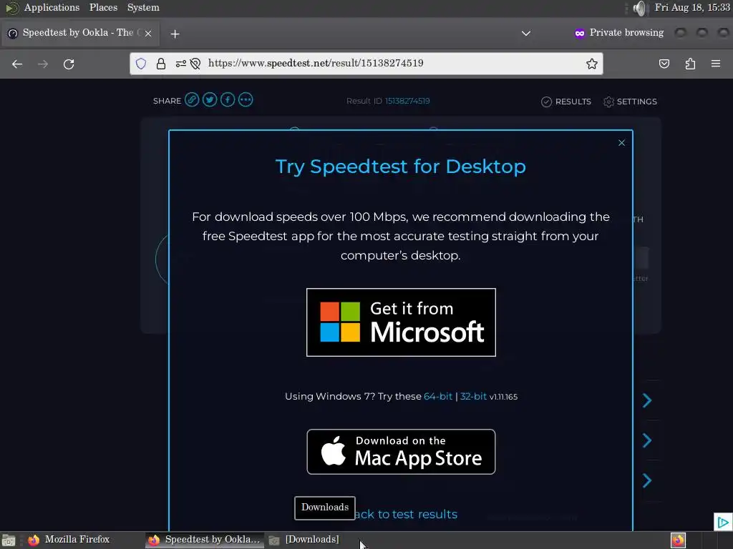Click the Firefox workspace icon in bottom panel
Image resolution: width=733 pixels, height=549 pixels.
click(678, 540)
